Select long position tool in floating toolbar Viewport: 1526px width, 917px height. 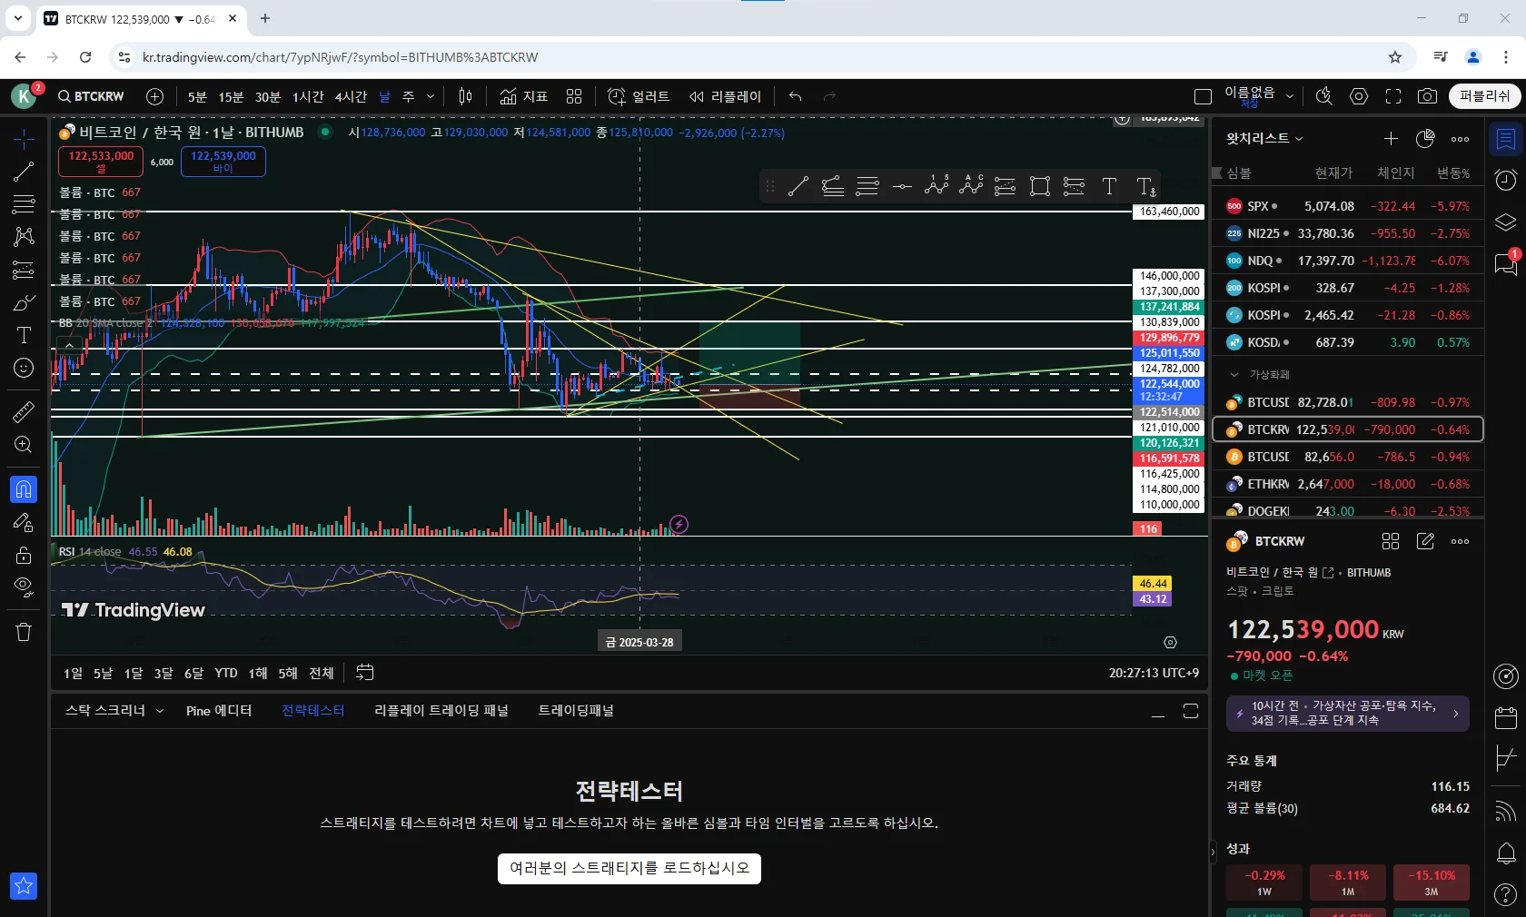pyautogui.click(x=1006, y=187)
